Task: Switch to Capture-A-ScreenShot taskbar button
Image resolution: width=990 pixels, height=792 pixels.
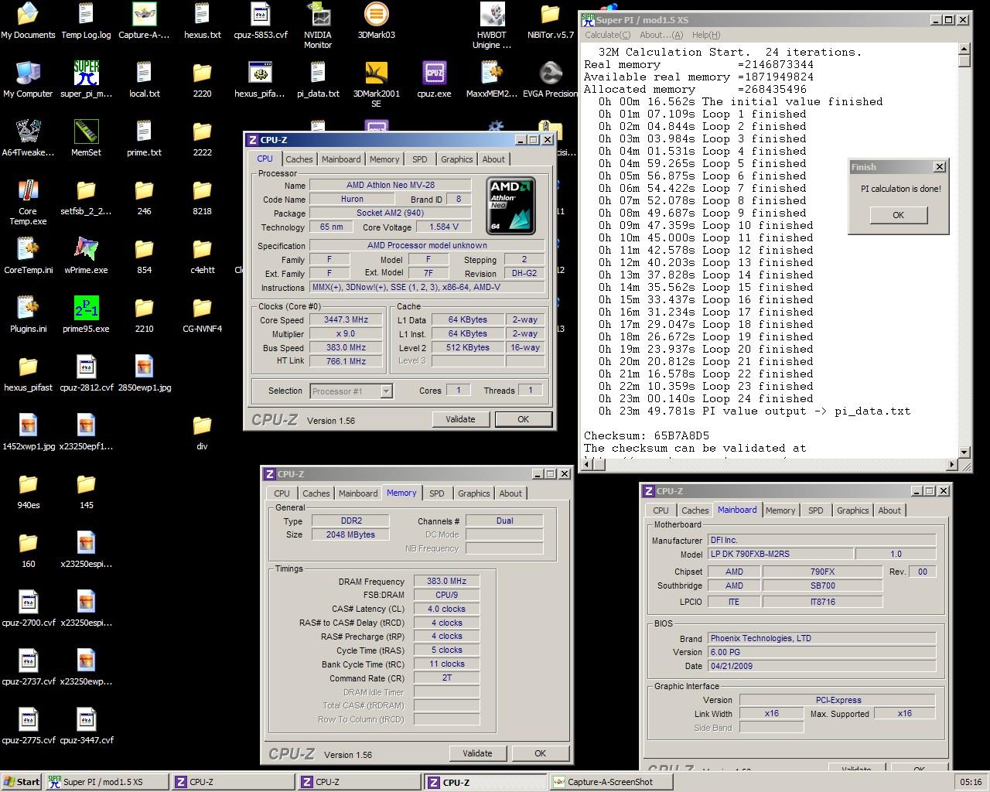Action: pyautogui.click(x=611, y=782)
